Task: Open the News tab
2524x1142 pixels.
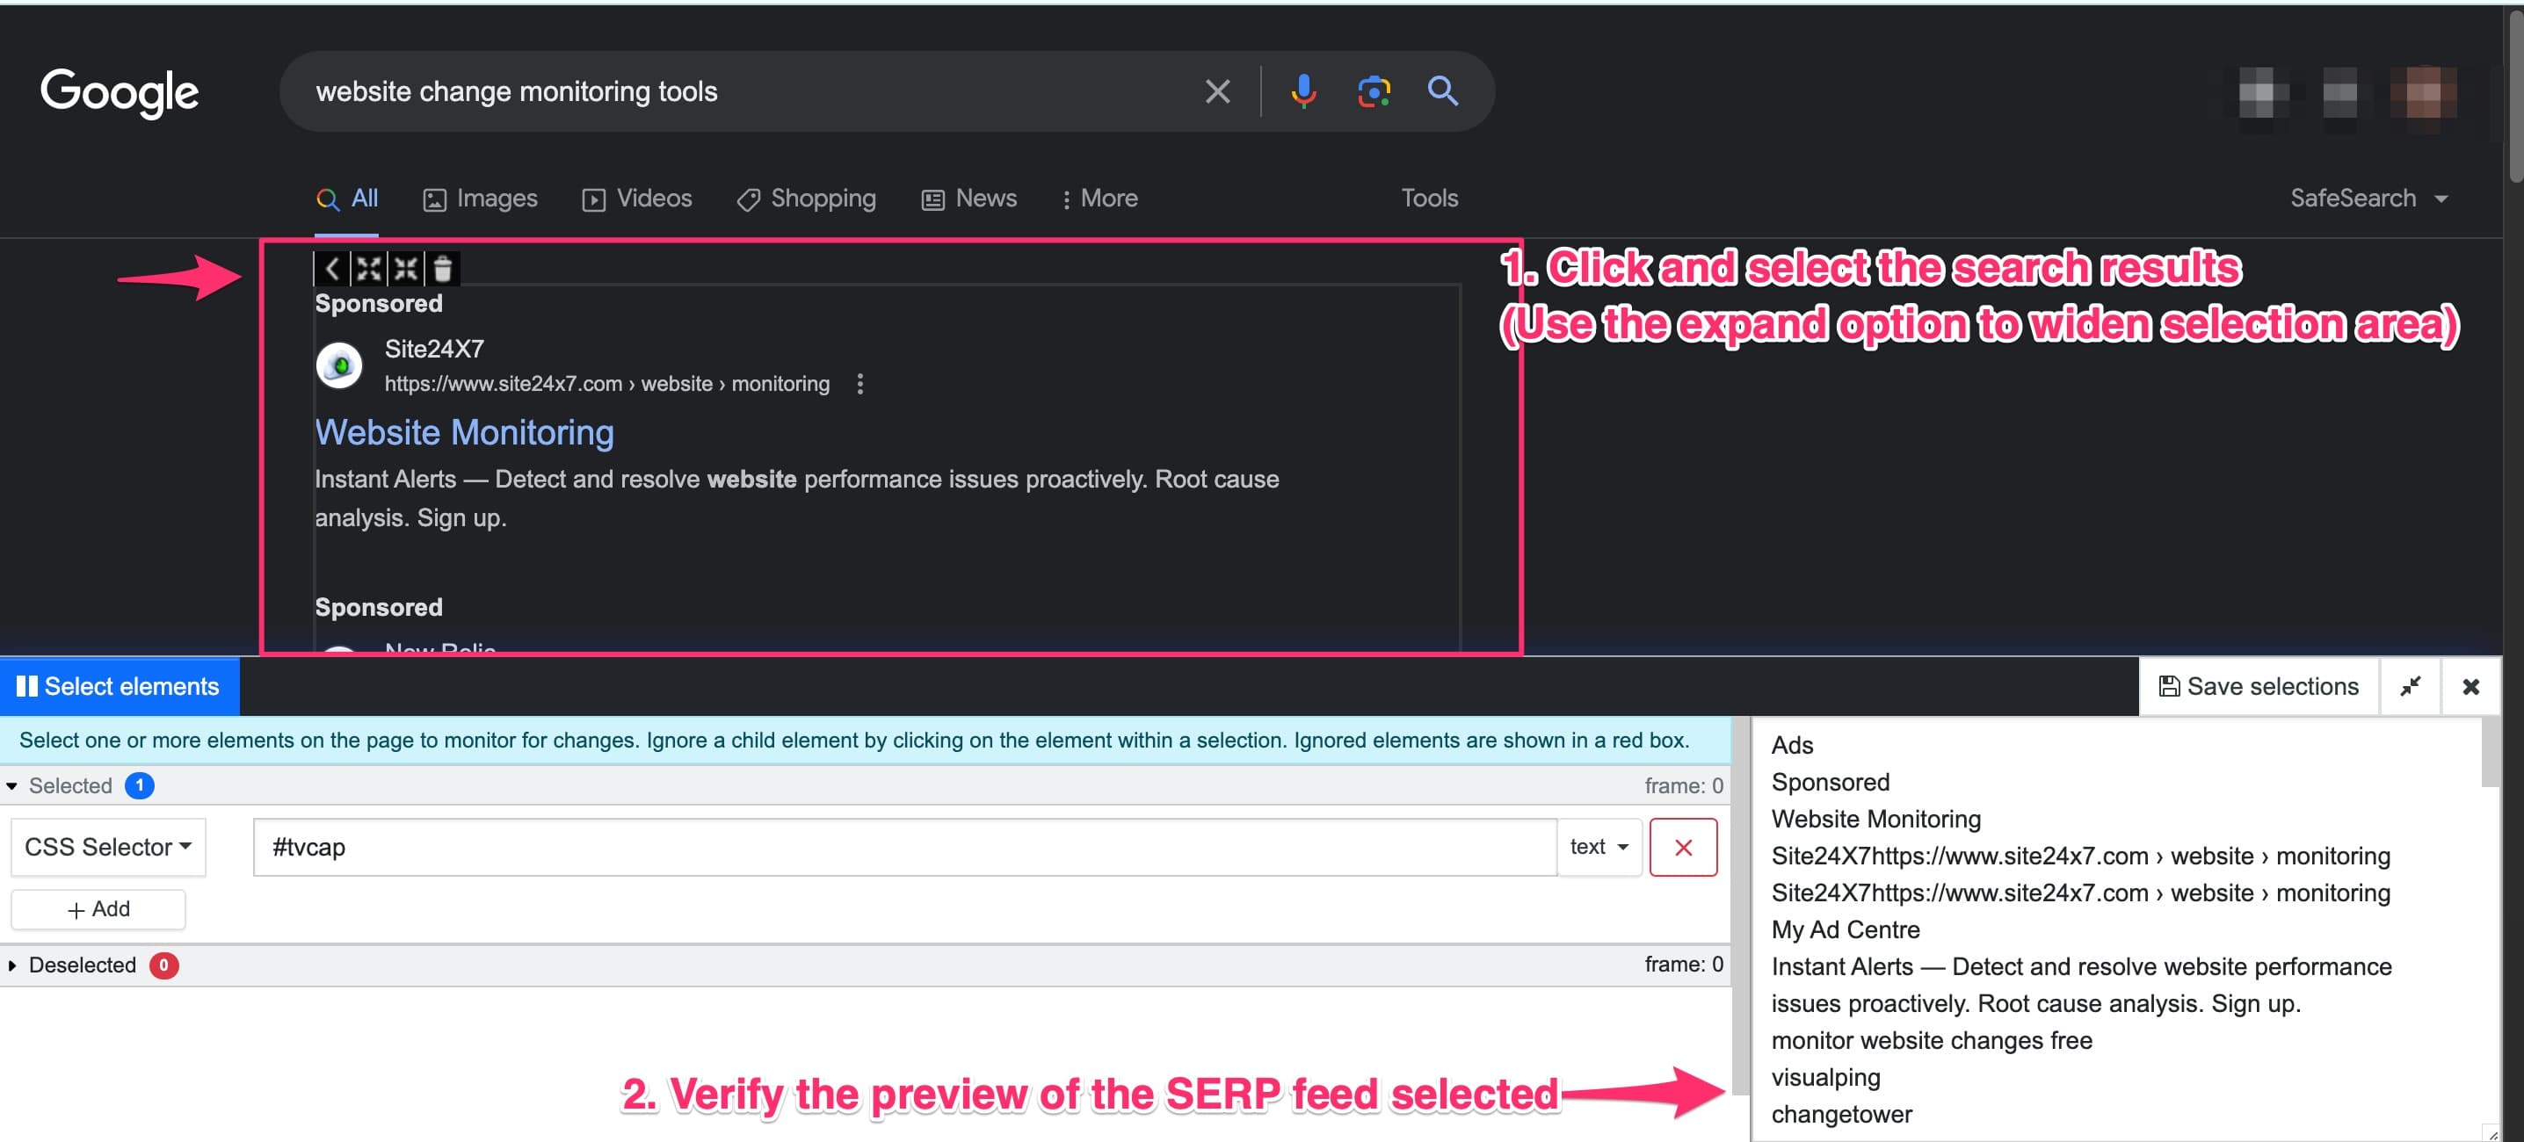Action: pos(969,198)
